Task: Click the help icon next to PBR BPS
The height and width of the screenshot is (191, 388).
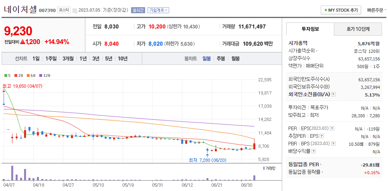Action: 333,144
